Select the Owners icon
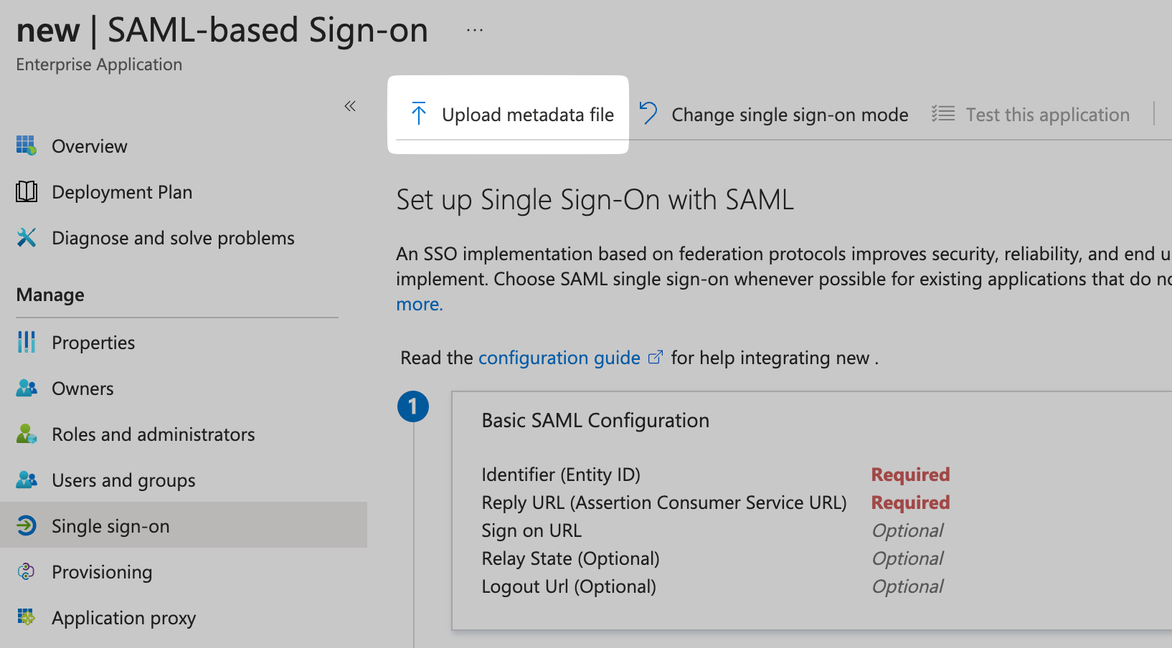The height and width of the screenshot is (648, 1172). (26, 388)
